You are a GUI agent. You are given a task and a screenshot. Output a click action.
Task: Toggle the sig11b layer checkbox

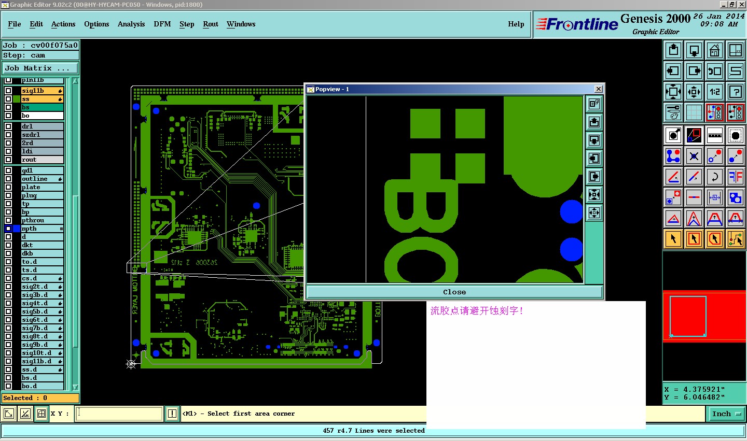pos(8,91)
